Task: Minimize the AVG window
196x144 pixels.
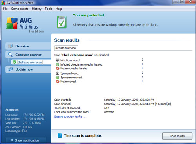Action: (176, 2)
